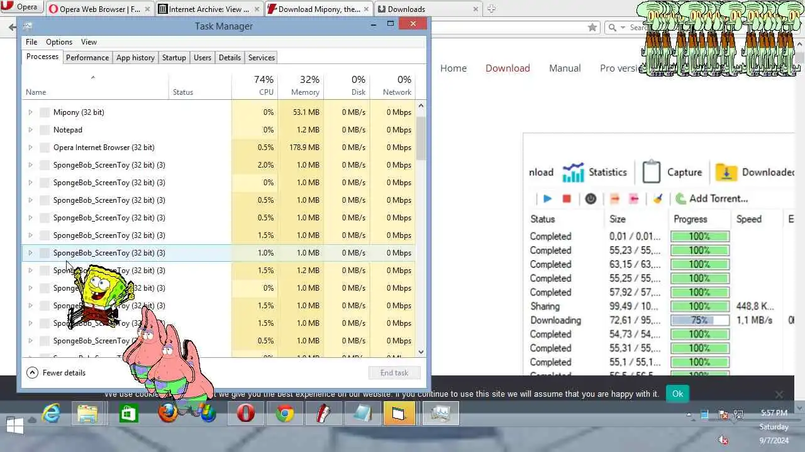
Task: Open the Manual link on Mipony site
Action: pos(565,68)
